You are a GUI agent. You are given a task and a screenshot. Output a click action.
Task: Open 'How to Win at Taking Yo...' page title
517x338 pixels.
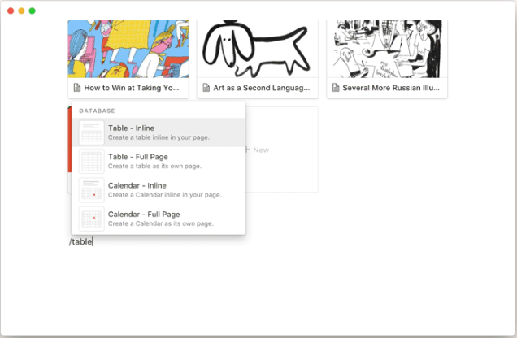click(x=132, y=88)
